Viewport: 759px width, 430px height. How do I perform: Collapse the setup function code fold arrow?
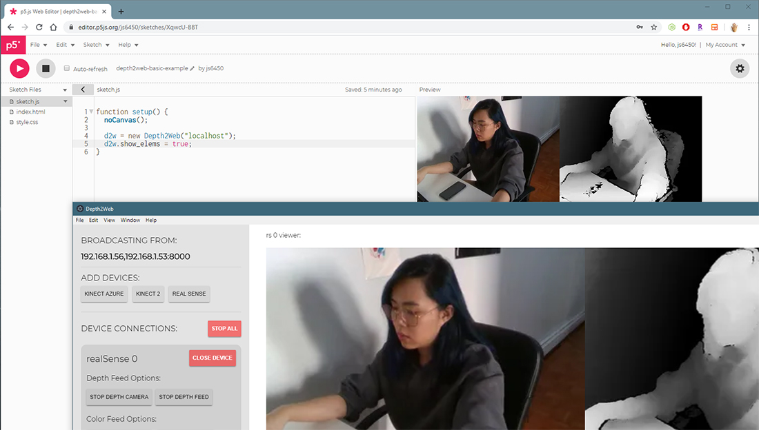click(x=91, y=111)
